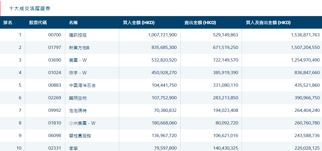Select the name 美團 - W
322x151 pixels.
pos(78,60)
